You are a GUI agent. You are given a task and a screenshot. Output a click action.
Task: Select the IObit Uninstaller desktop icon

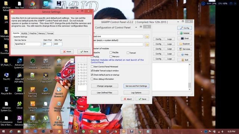click(32, 63)
